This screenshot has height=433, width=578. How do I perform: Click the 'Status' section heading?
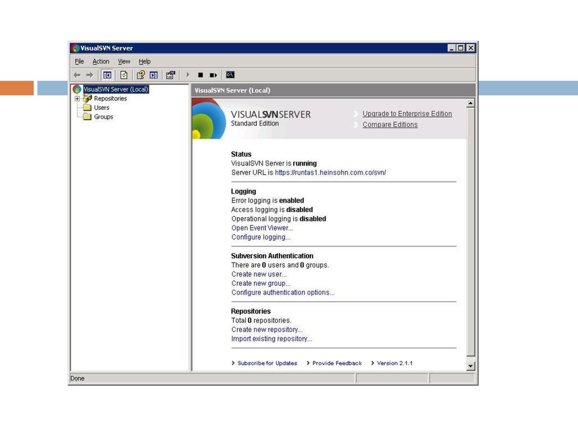241,154
